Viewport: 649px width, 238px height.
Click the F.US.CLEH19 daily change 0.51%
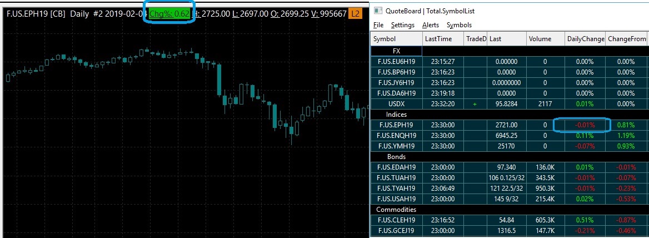click(x=585, y=220)
